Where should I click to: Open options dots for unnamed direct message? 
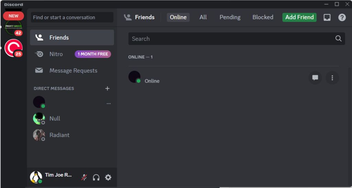[x=109, y=104]
